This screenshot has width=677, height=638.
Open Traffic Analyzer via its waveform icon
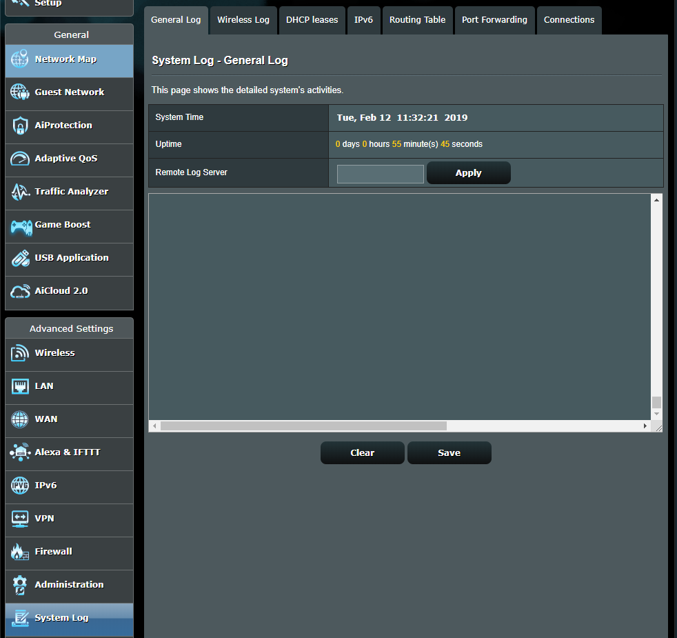(20, 192)
